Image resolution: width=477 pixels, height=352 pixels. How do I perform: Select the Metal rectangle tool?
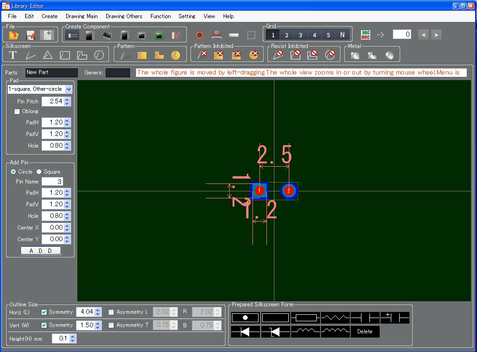pyautogui.click(x=355, y=55)
